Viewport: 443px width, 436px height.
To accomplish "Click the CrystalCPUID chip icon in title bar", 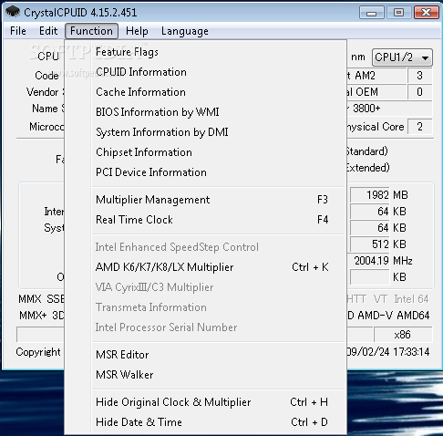I will [13, 12].
